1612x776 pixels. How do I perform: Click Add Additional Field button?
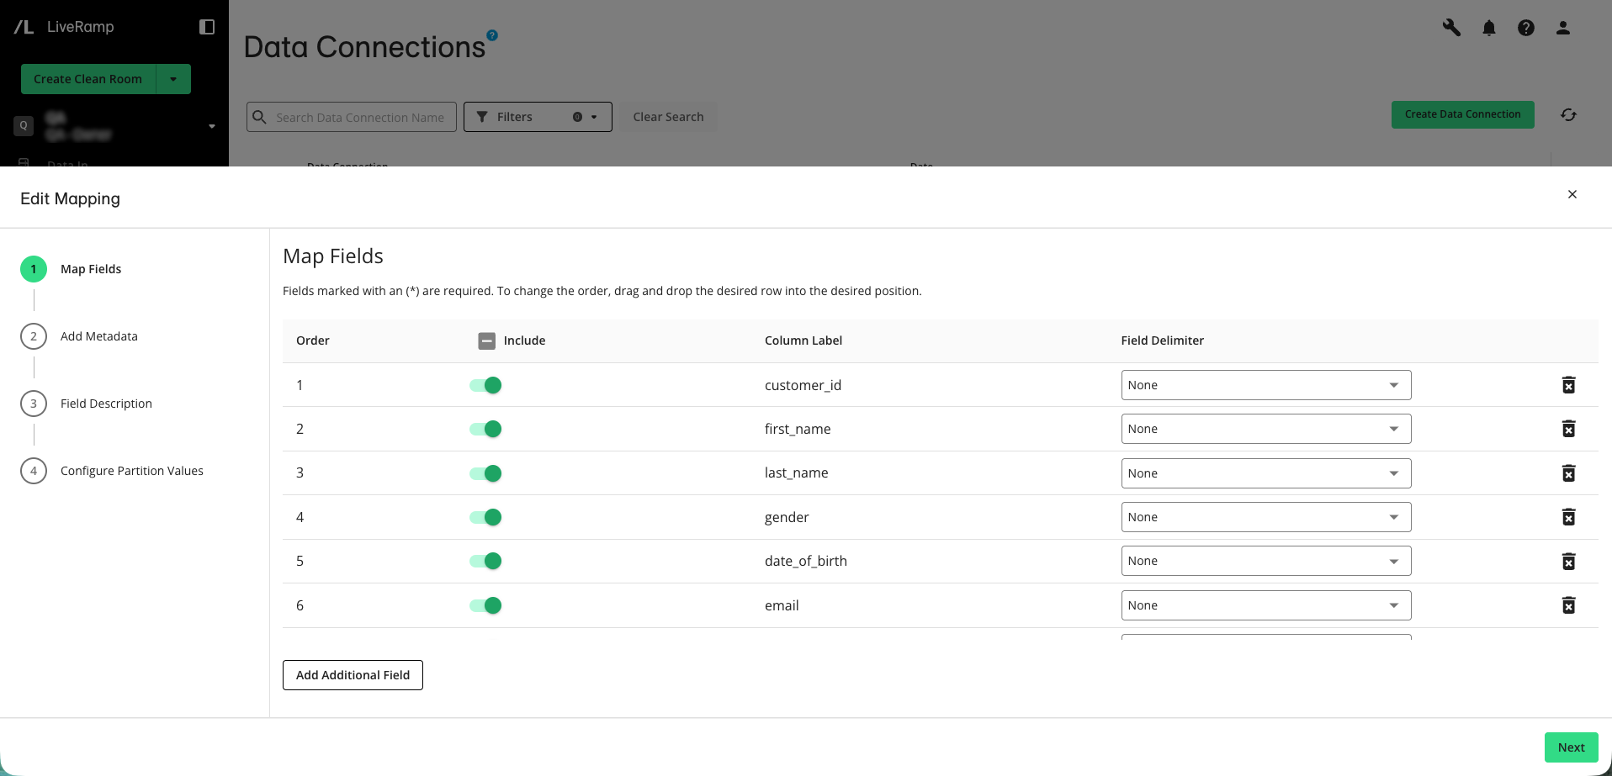pyautogui.click(x=353, y=675)
